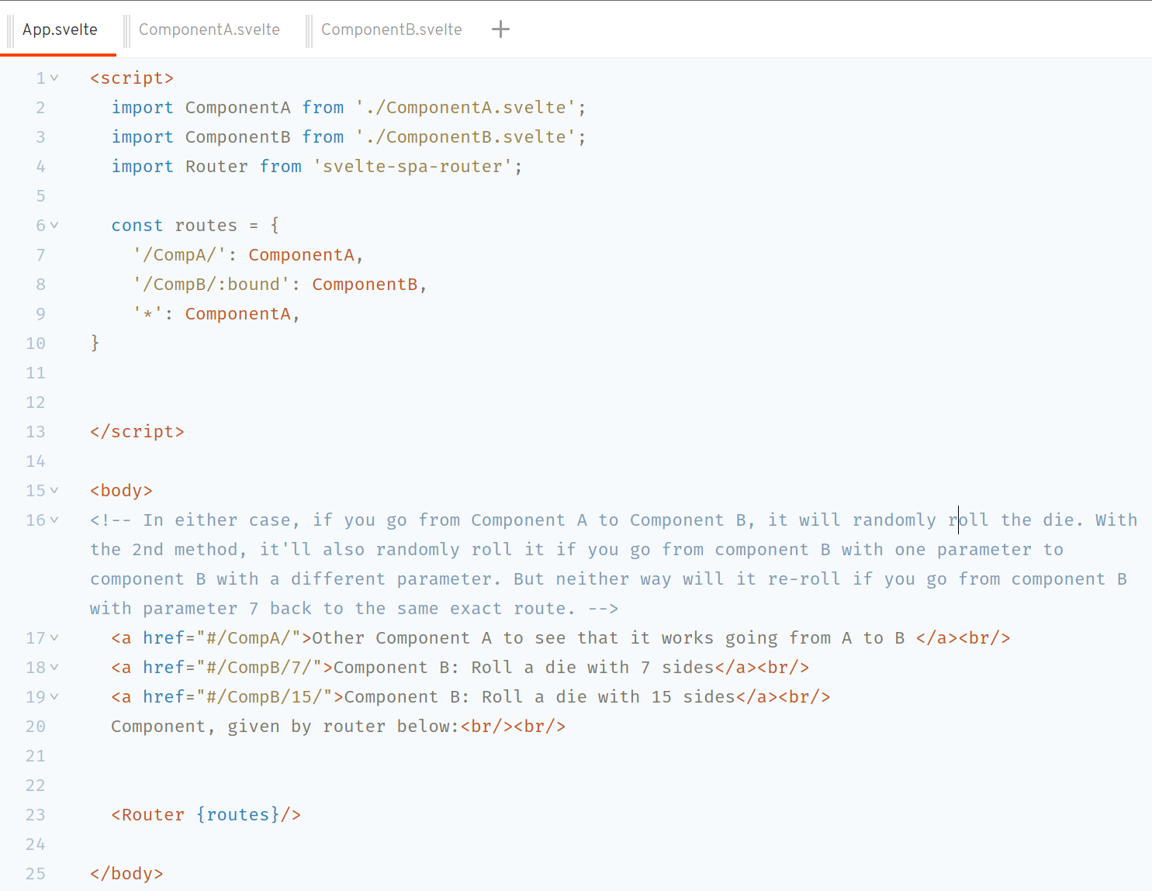
Task: Open the ComponentA.svelte tab
Action: [209, 29]
